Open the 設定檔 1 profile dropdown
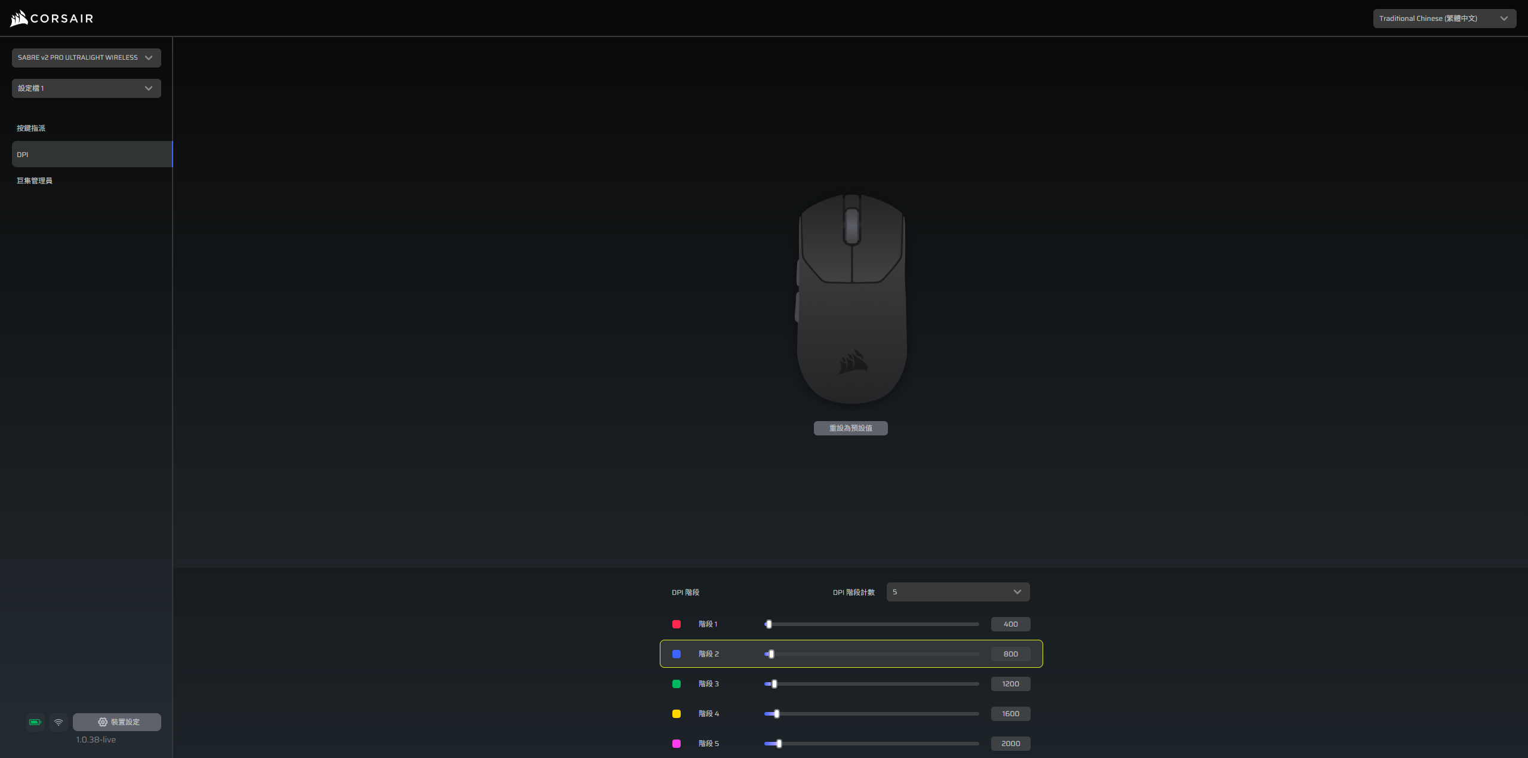Image resolution: width=1528 pixels, height=758 pixels. click(87, 88)
